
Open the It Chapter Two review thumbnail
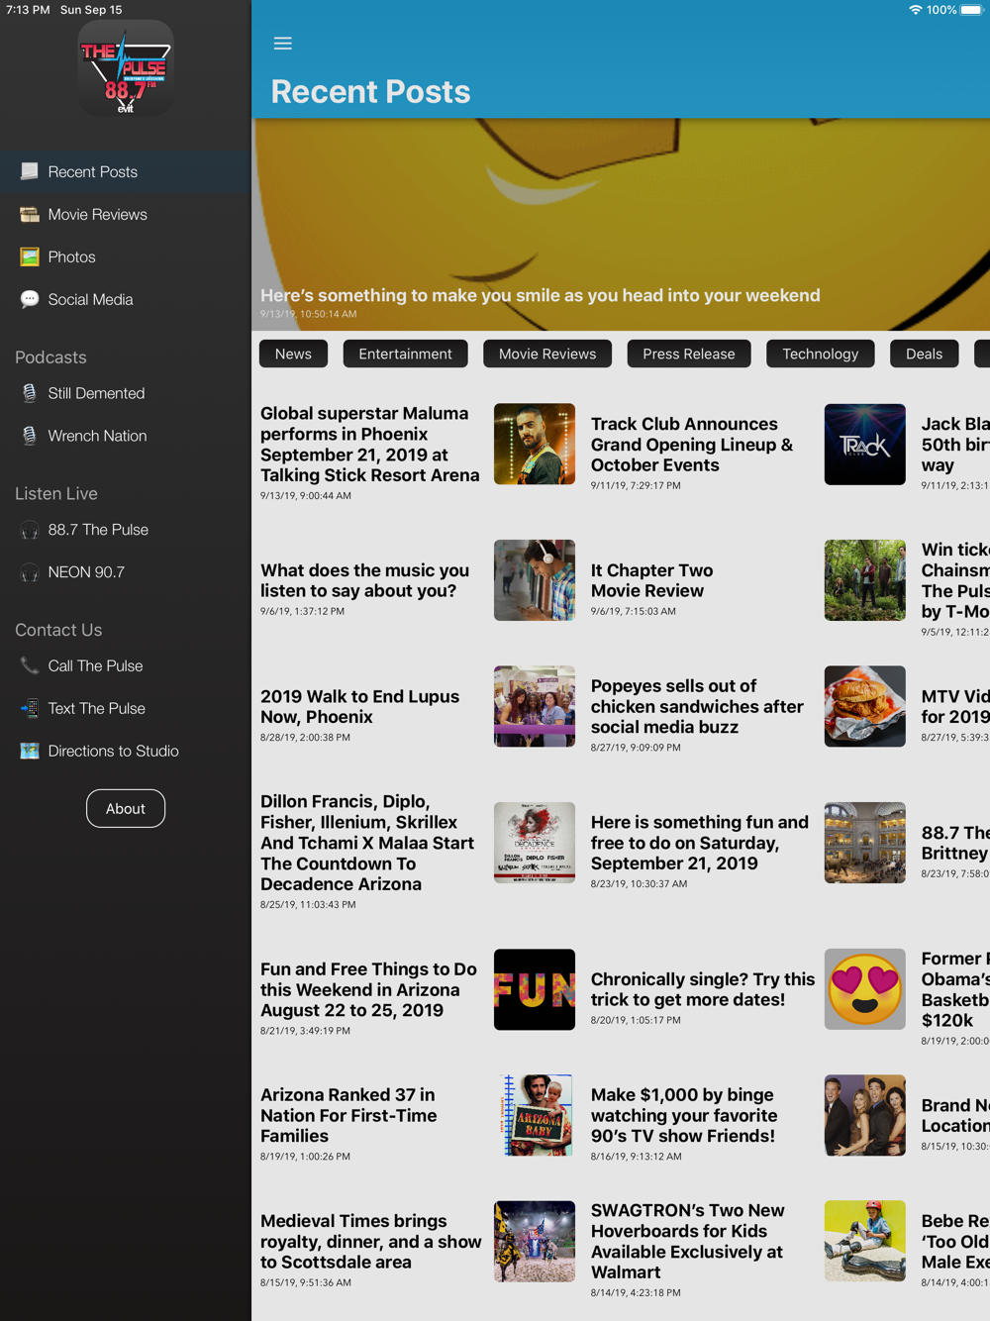(865, 580)
